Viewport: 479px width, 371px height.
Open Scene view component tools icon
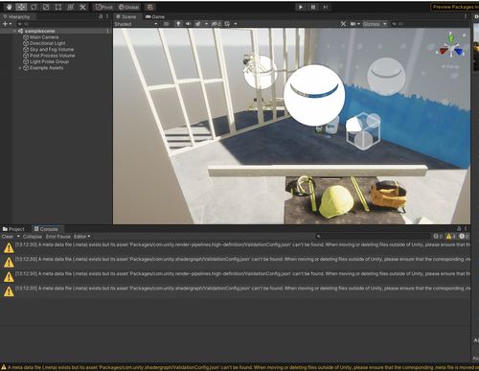343,24
